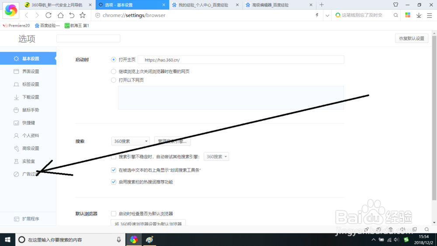
Task: Toggle 启动时检查是否为默认浏览器 checkbox
Action: [x=114, y=214]
